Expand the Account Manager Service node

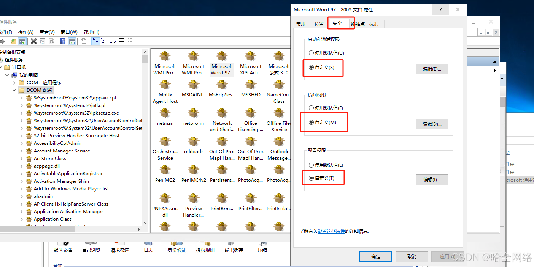coord(21,151)
